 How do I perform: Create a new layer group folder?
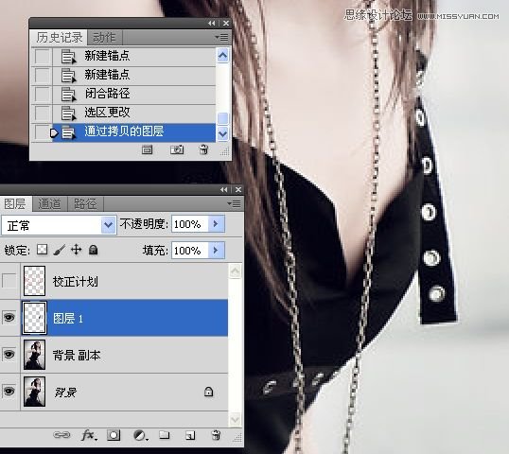(x=165, y=435)
